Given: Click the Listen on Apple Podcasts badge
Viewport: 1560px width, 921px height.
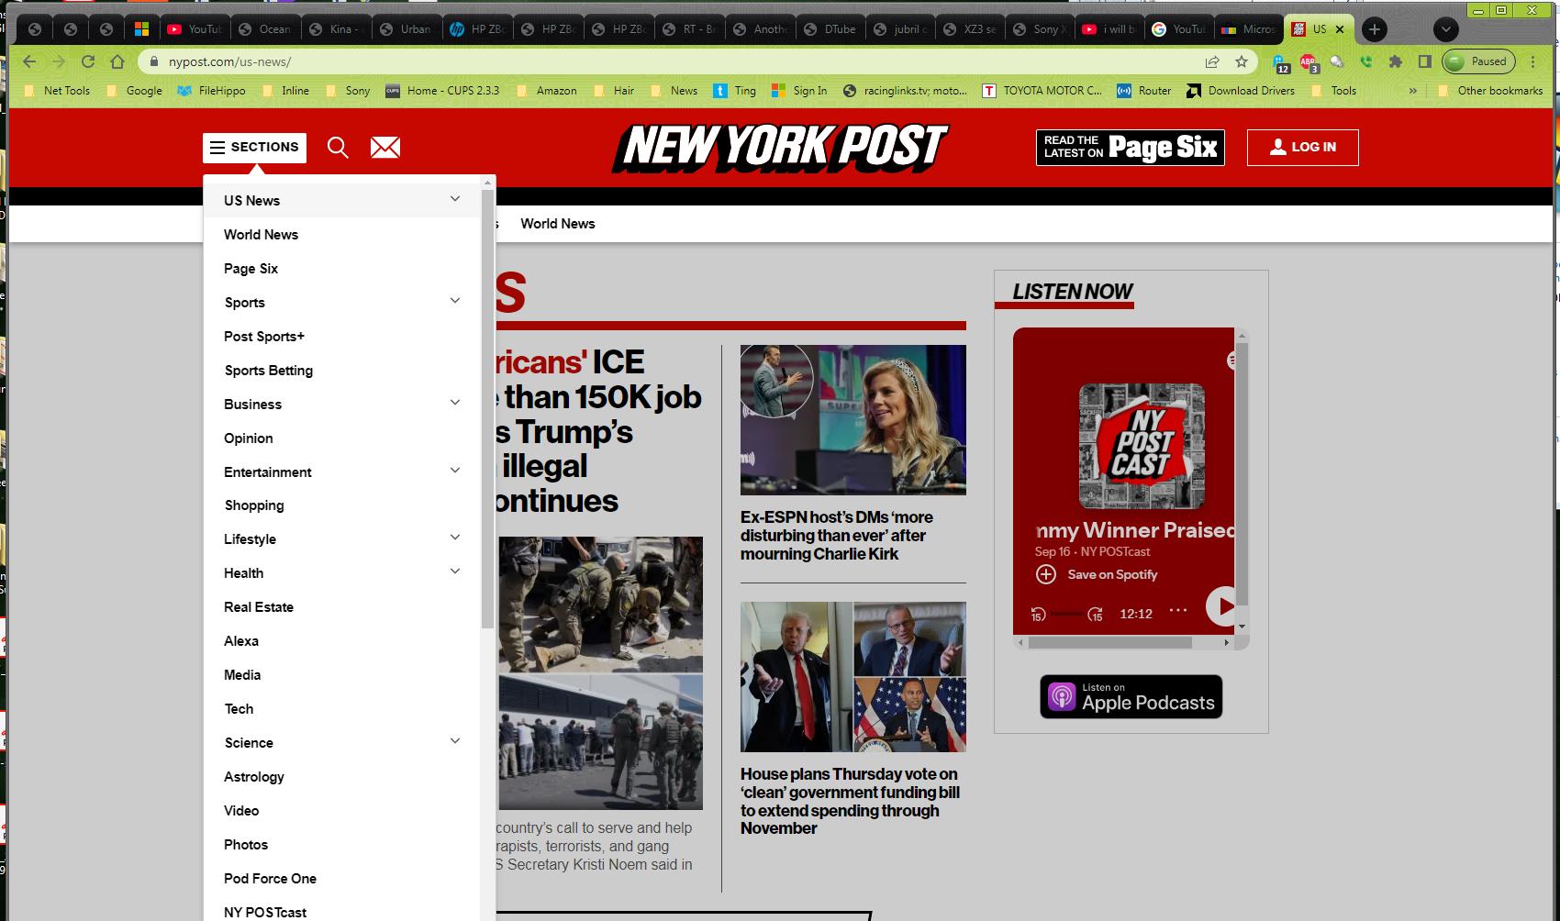Looking at the screenshot, I should [x=1131, y=696].
